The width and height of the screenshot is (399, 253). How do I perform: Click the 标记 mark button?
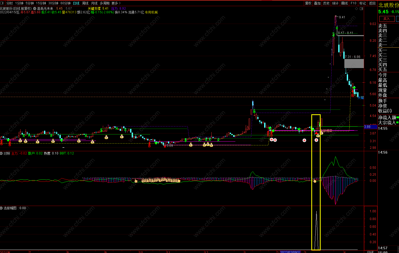(x=363, y=3)
